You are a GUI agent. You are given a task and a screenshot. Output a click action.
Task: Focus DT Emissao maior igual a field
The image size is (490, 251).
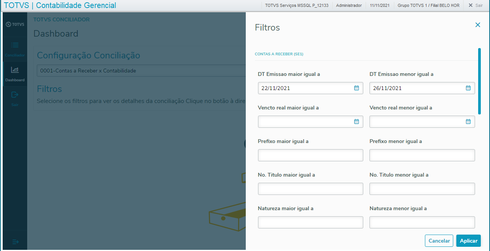click(310, 88)
